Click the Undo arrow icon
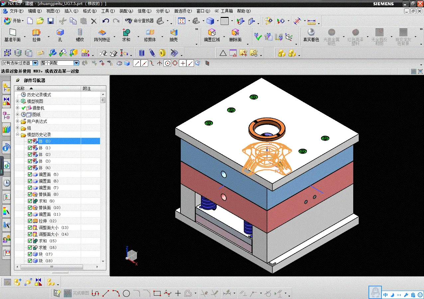This screenshot has width=424, height=299. (106, 21)
